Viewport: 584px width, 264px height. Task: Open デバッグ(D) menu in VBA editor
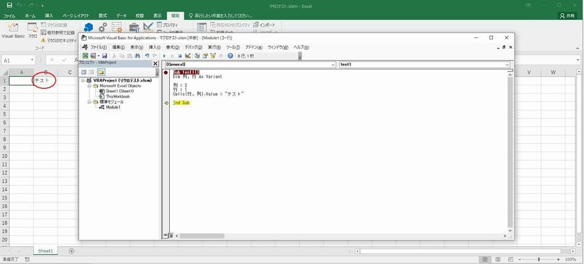coord(193,48)
